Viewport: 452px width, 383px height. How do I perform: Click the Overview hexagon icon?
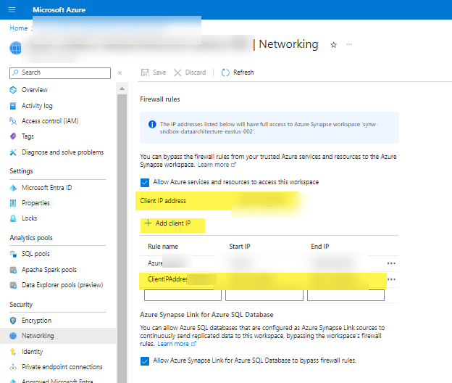13,90
